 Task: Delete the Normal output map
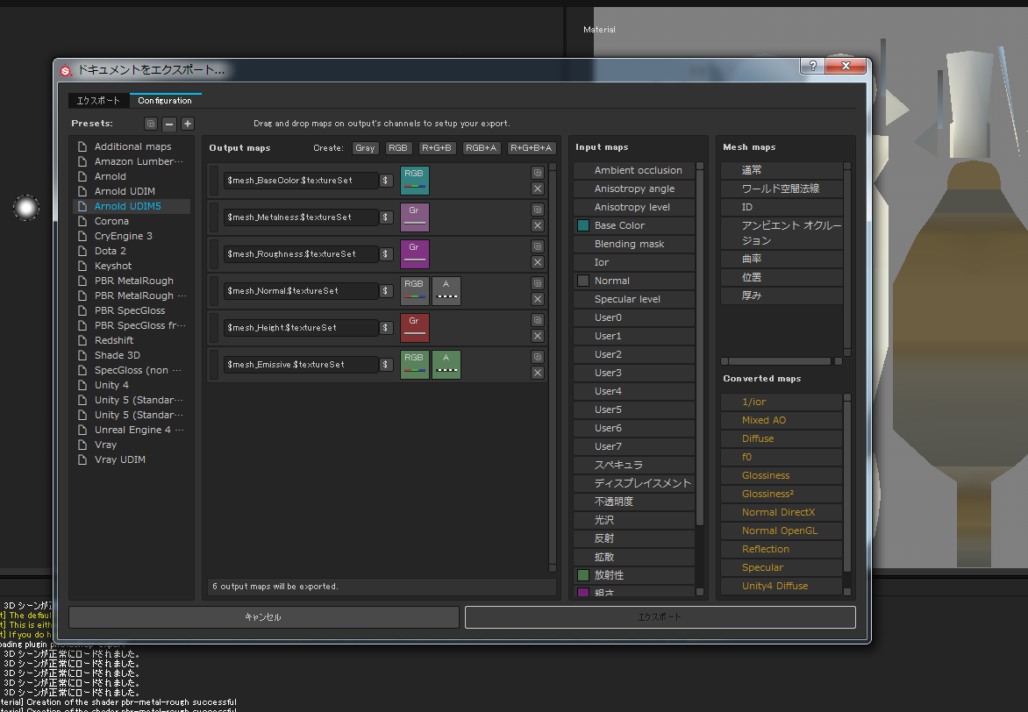[x=538, y=299]
